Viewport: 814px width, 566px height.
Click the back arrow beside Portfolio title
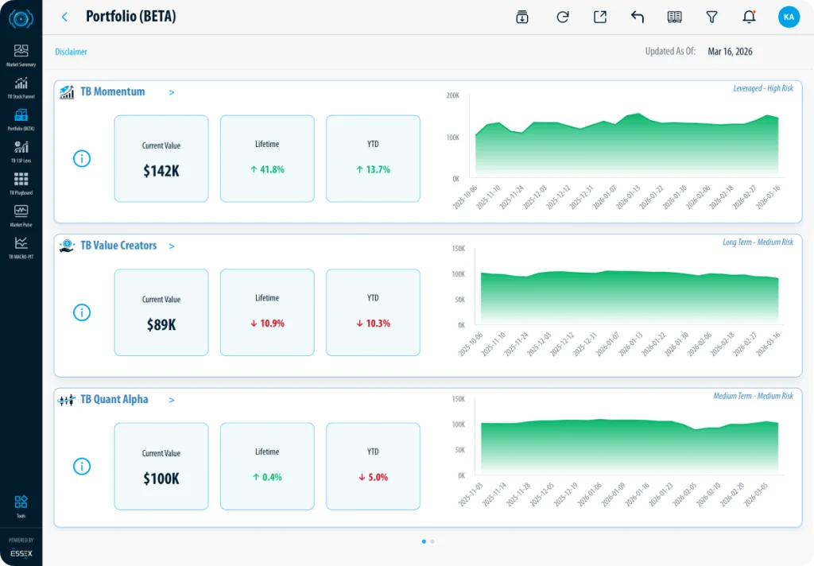point(64,17)
